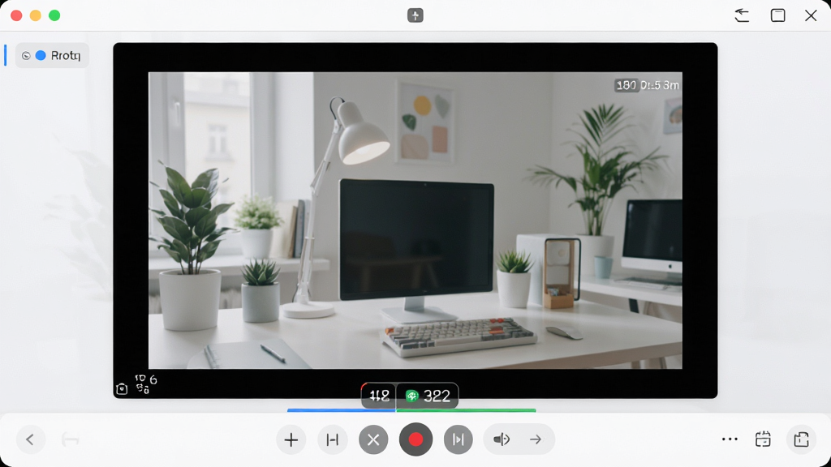Toggle the blue dot in sidebar item
The height and width of the screenshot is (467, 831).
(41, 56)
